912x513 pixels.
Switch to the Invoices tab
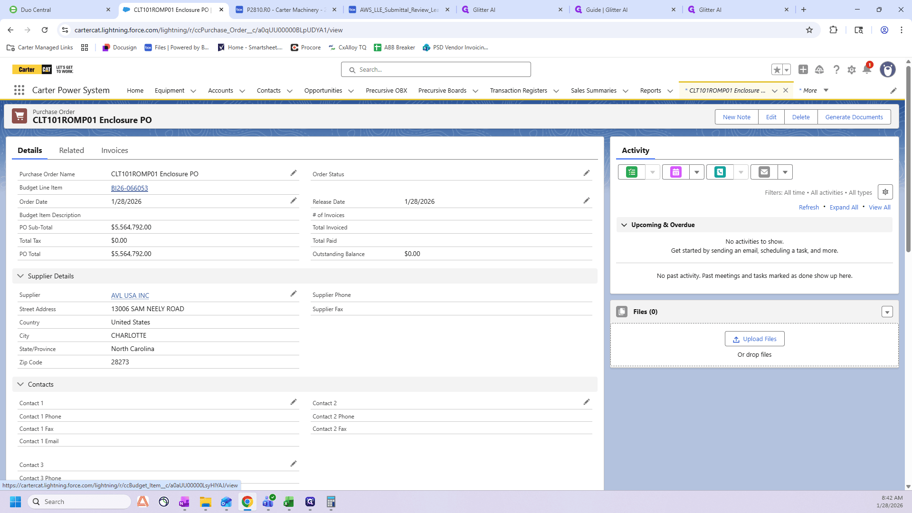pyautogui.click(x=114, y=151)
